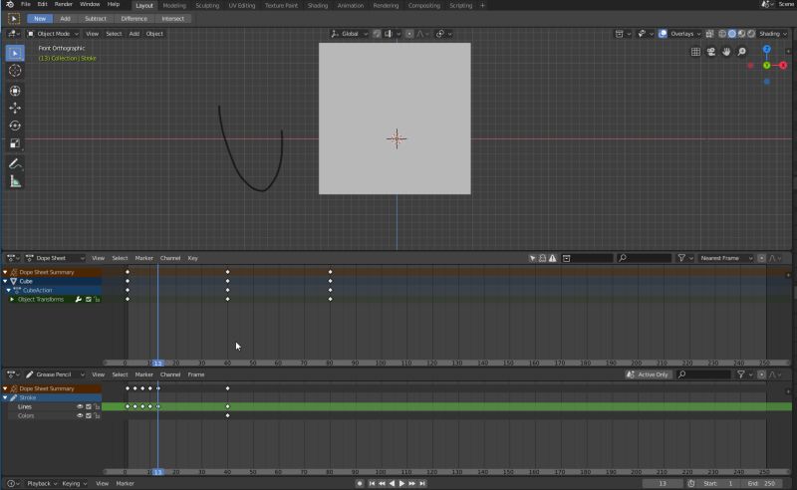Open the Overlays dropdown arrow
This screenshot has height=490, width=797.
(x=698, y=34)
